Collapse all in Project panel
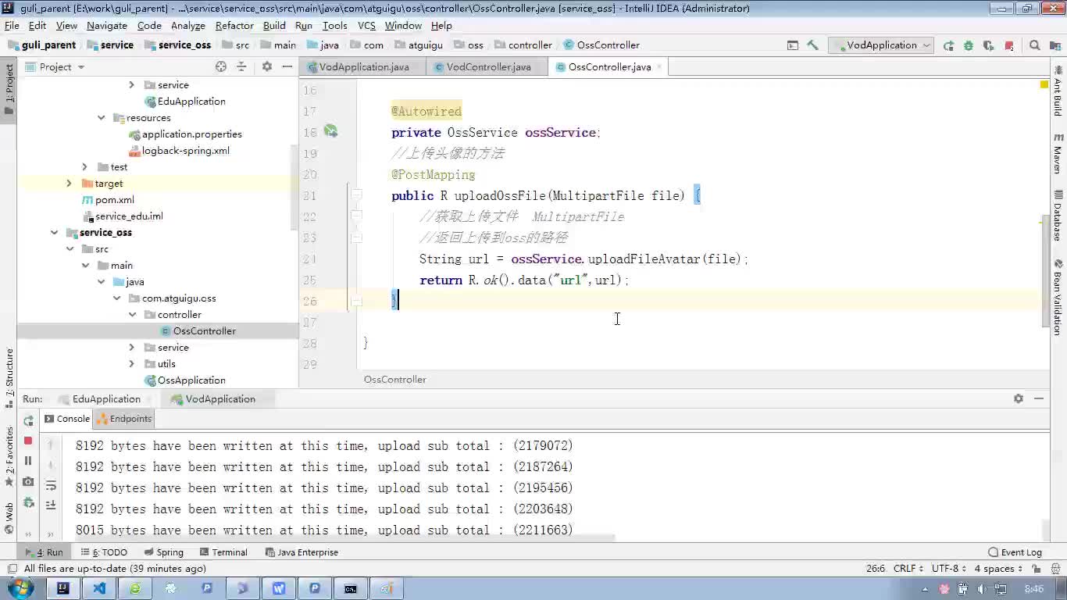1067x600 pixels. click(x=241, y=67)
